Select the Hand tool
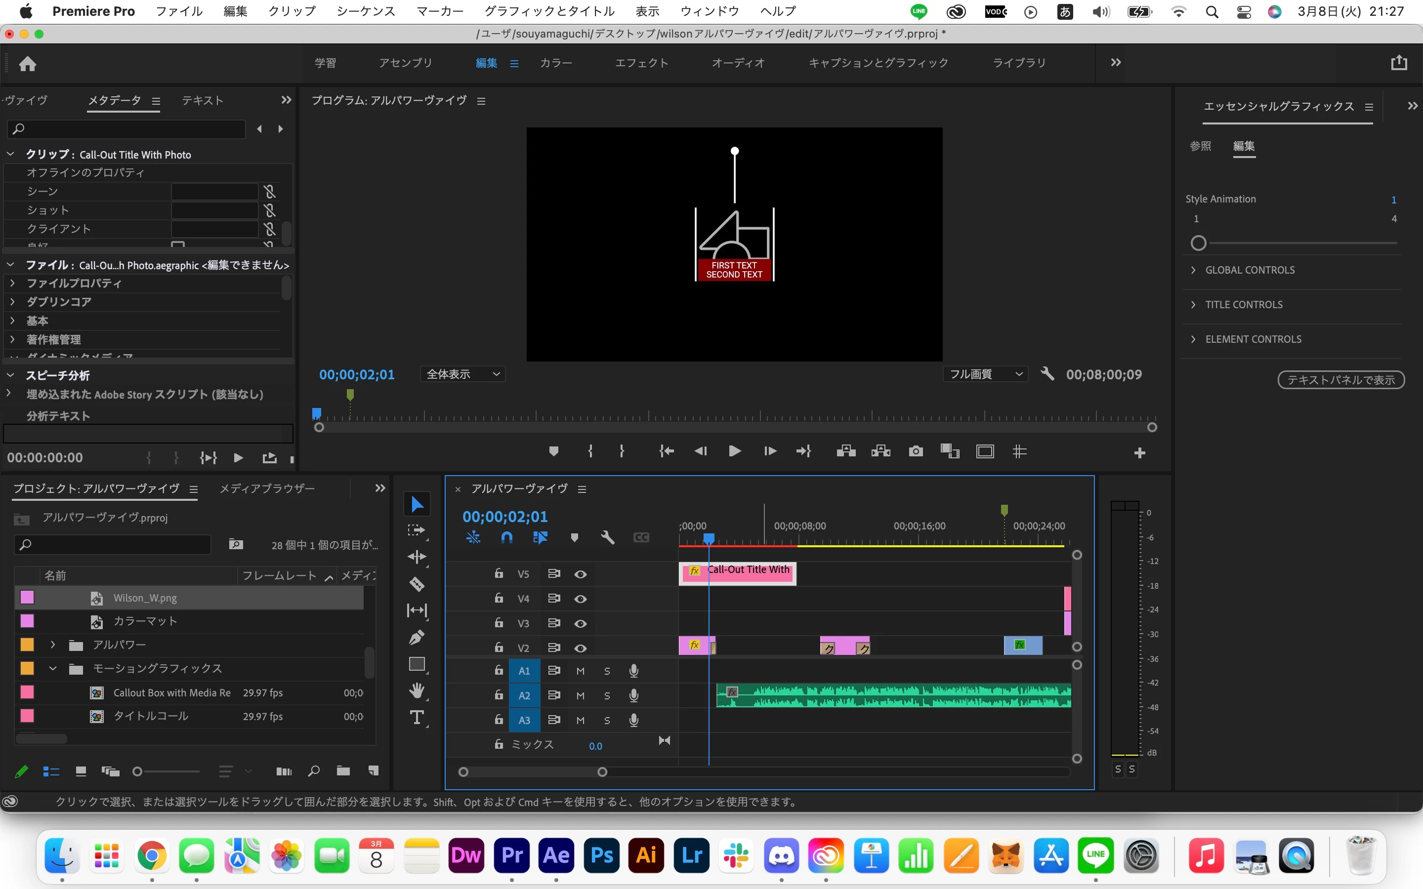 pos(417,690)
